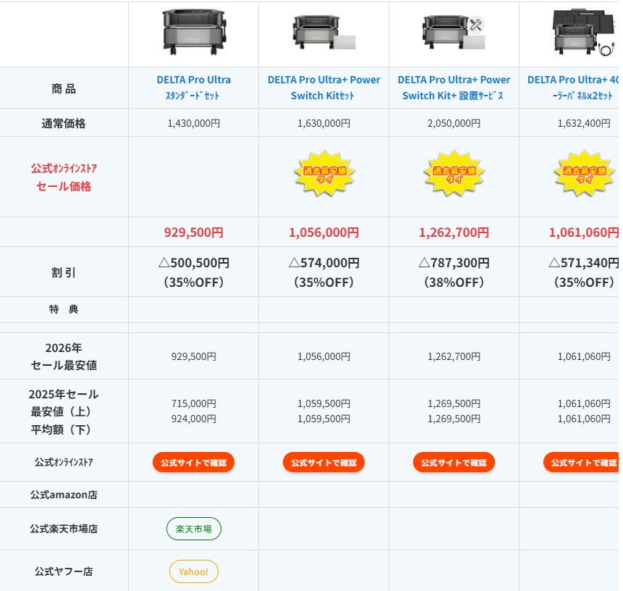The width and height of the screenshot is (623, 591).
Task: Open the DELTA Pro Ultra+ ソーラーパネルx2セット link
Action: click(x=573, y=88)
